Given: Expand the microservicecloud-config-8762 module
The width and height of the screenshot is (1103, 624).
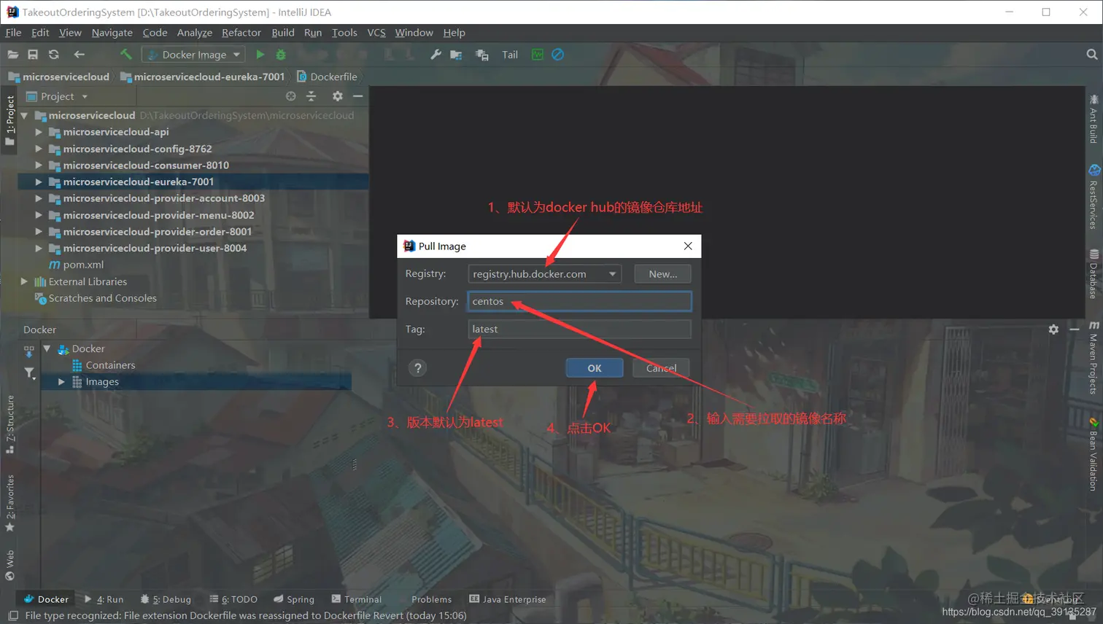Looking at the screenshot, I should [39, 149].
